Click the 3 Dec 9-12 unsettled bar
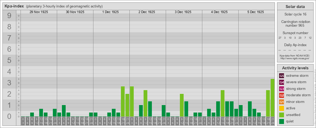Screen dimensions: 316x128 coord(182,105)
